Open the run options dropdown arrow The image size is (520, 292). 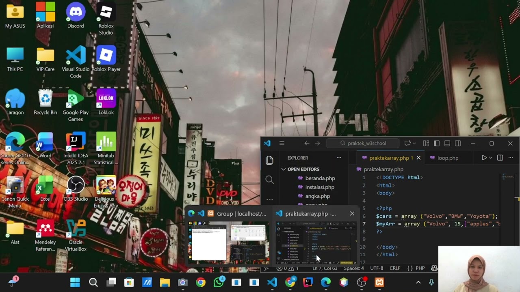click(x=491, y=158)
